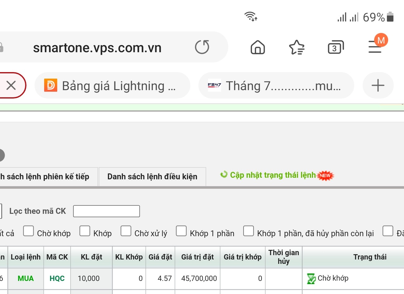Click the Giá đặt column header
The height and width of the screenshot is (294, 404).
coord(160,257)
